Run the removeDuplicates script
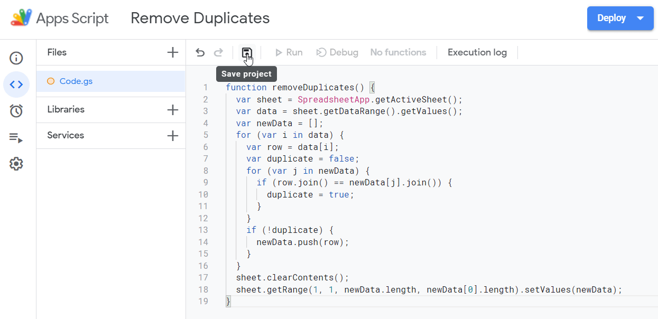This screenshot has height=319, width=658. pos(288,52)
